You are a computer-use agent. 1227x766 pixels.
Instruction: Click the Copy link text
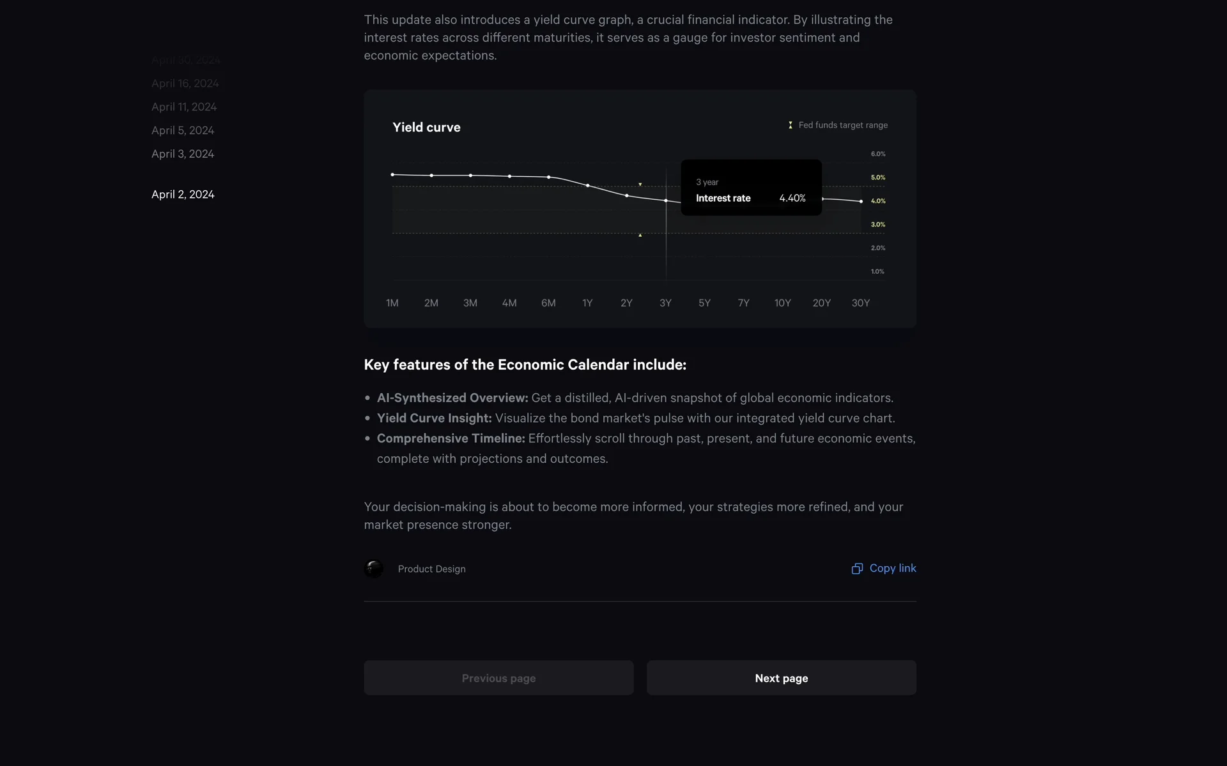click(x=893, y=568)
